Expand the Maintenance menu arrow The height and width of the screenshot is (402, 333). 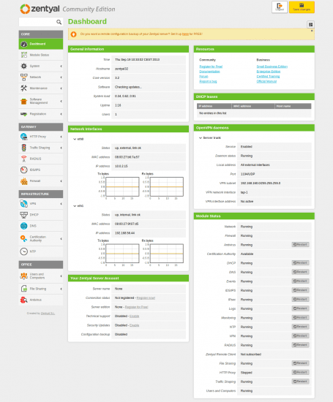coord(61,88)
